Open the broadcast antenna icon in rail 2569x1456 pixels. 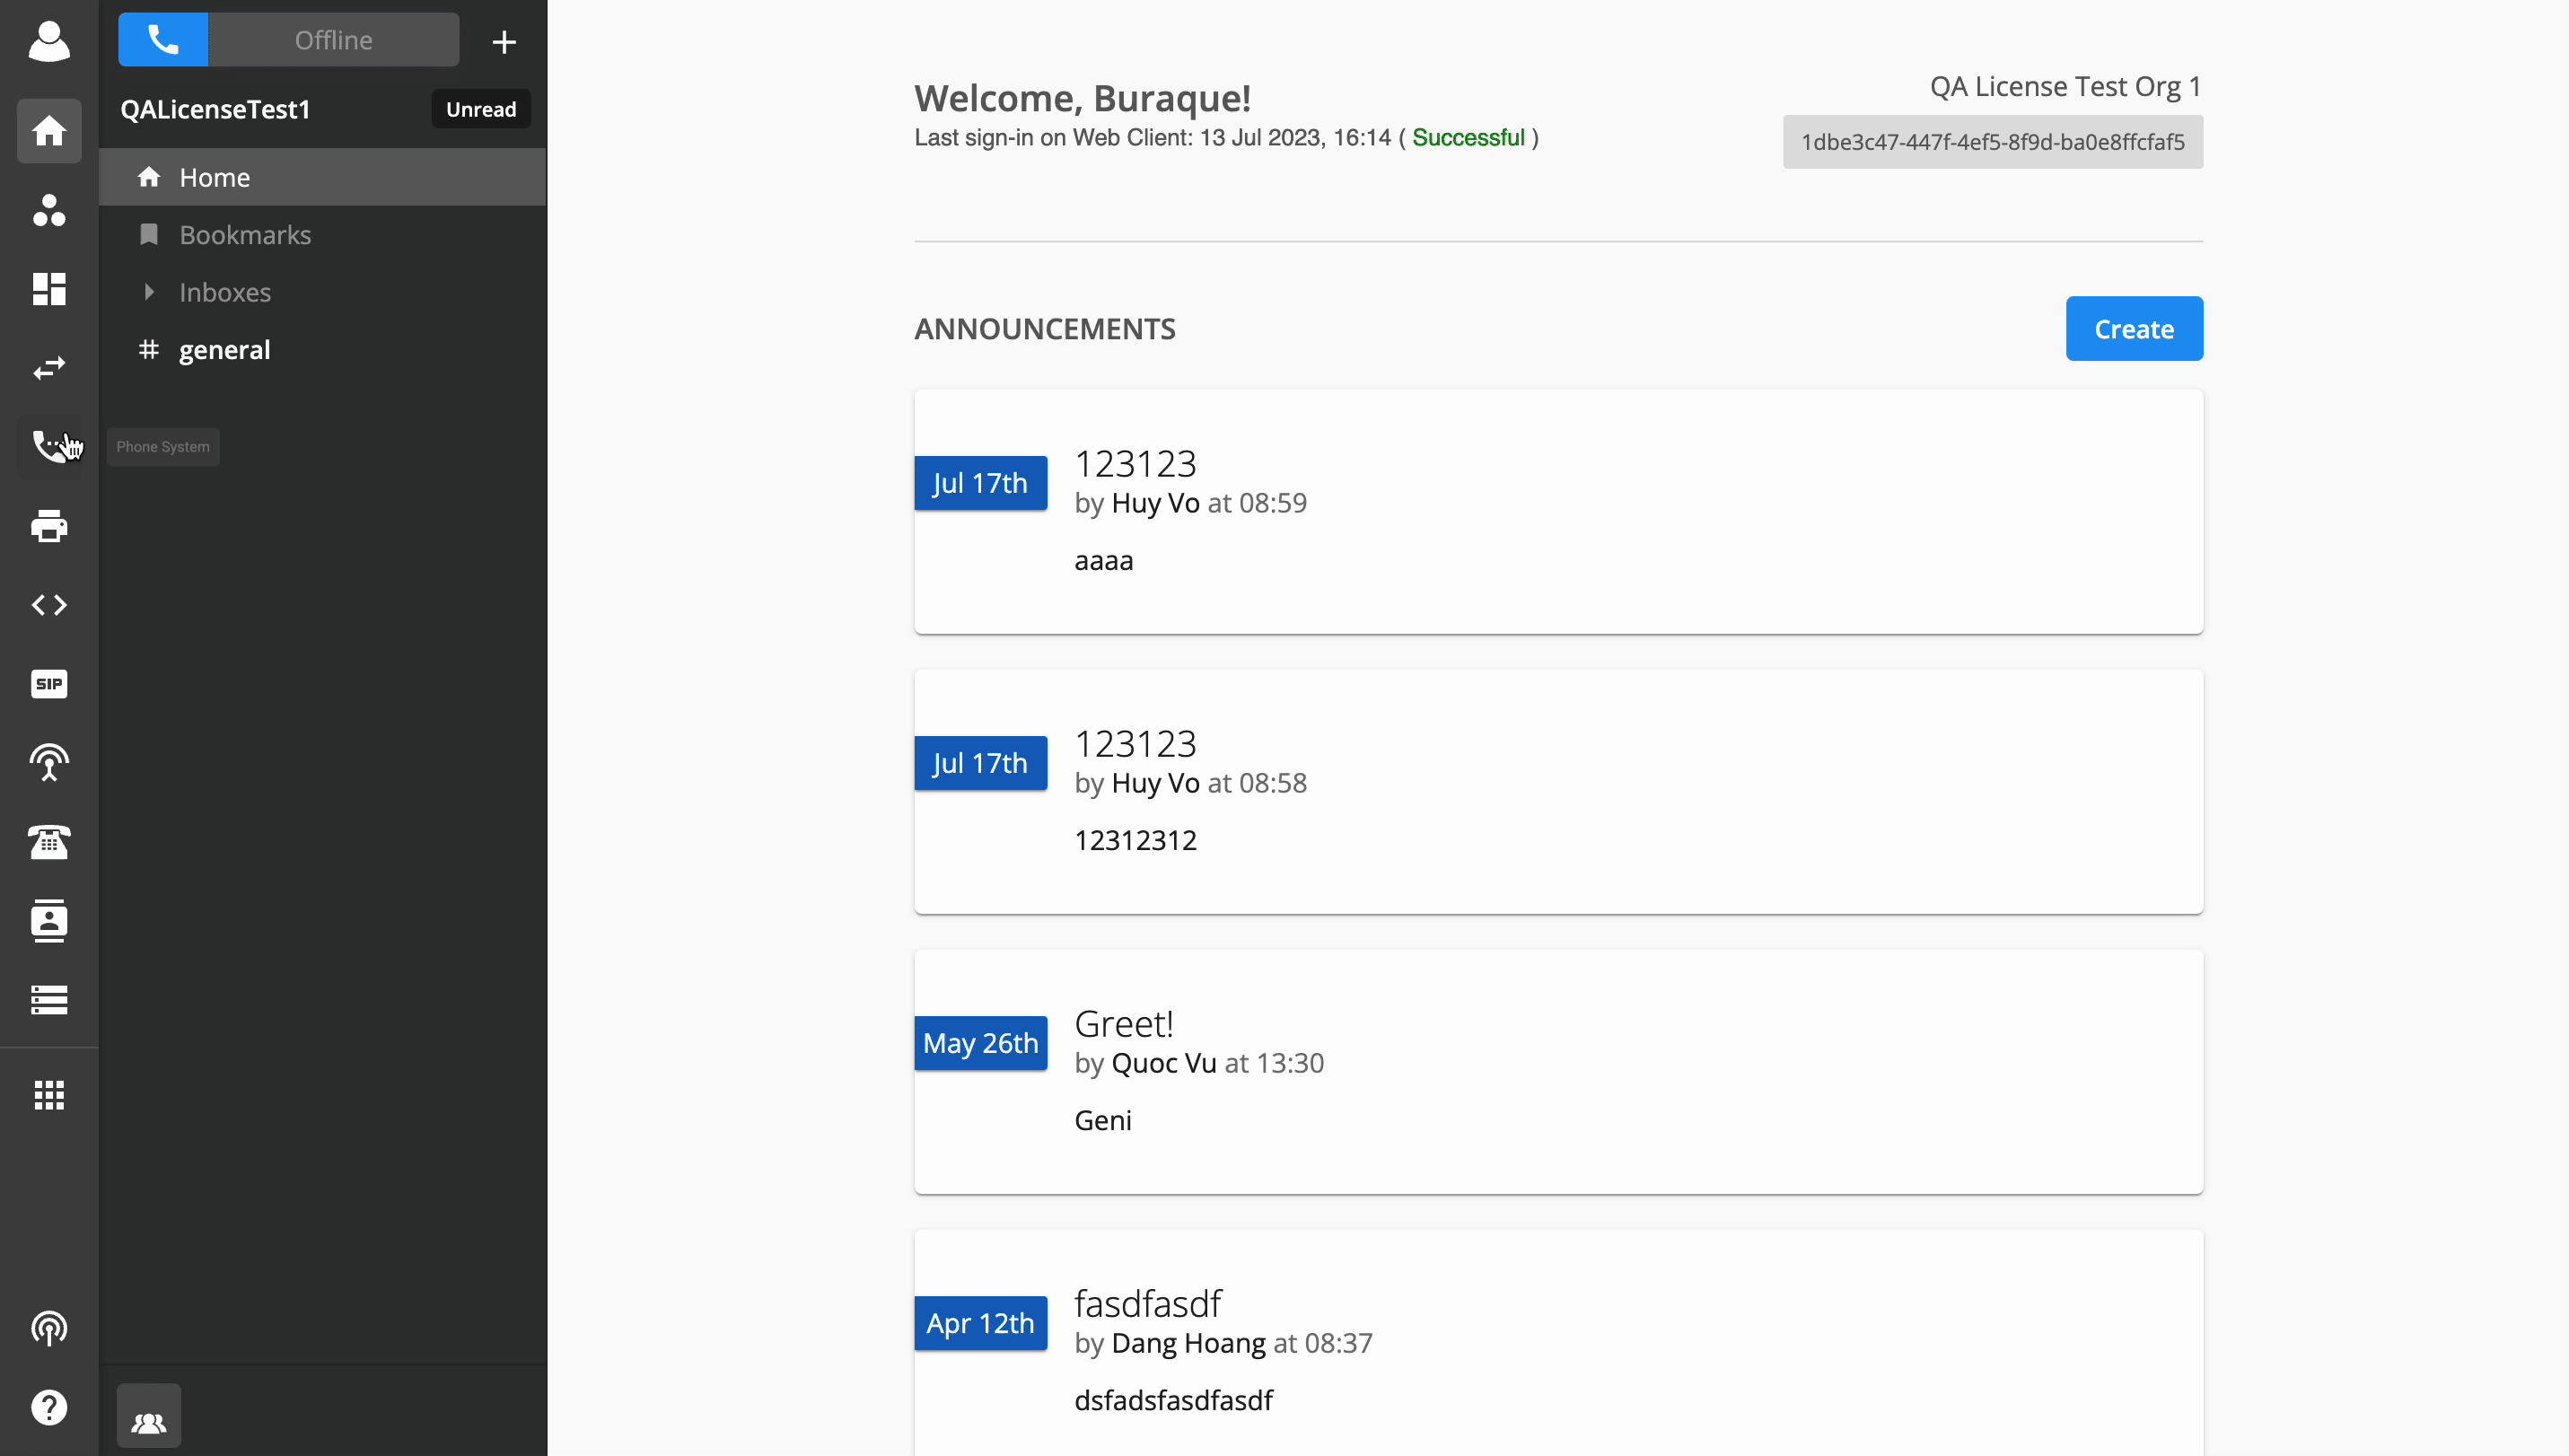pos(49,763)
